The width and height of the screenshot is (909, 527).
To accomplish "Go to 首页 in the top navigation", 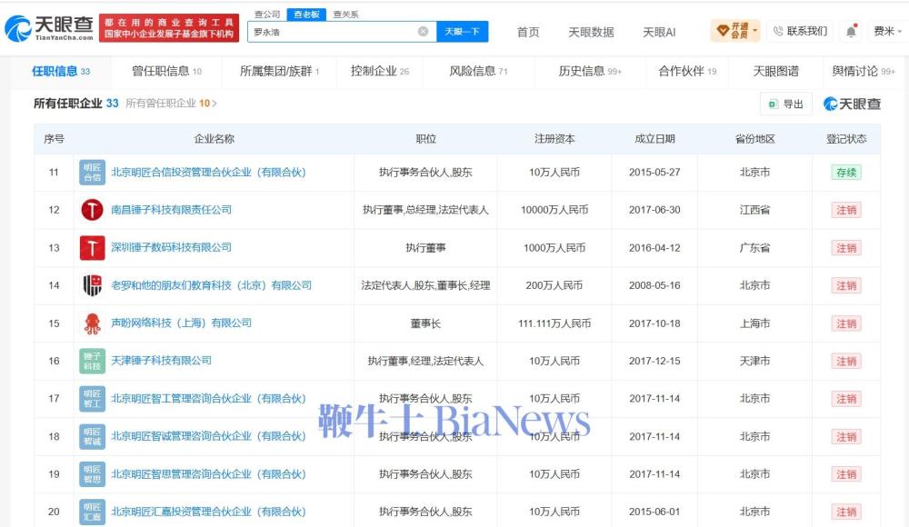I will click(527, 32).
